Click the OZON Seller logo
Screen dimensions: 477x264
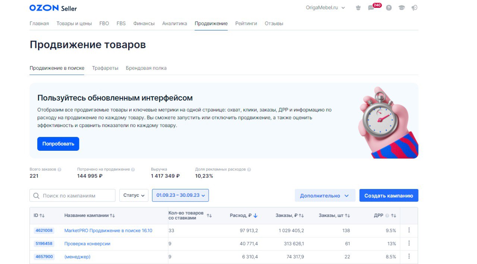[53, 8]
